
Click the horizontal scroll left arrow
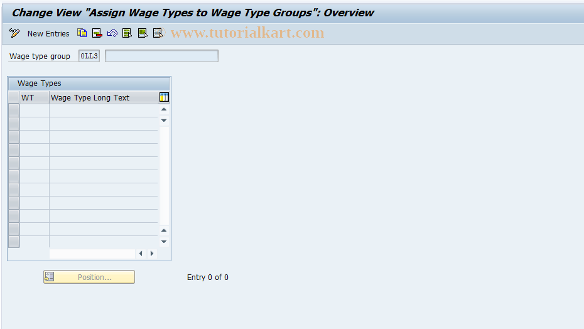(x=141, y=254)
